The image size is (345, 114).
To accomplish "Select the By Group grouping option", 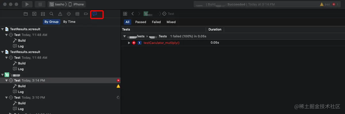I will click(51, 22).
